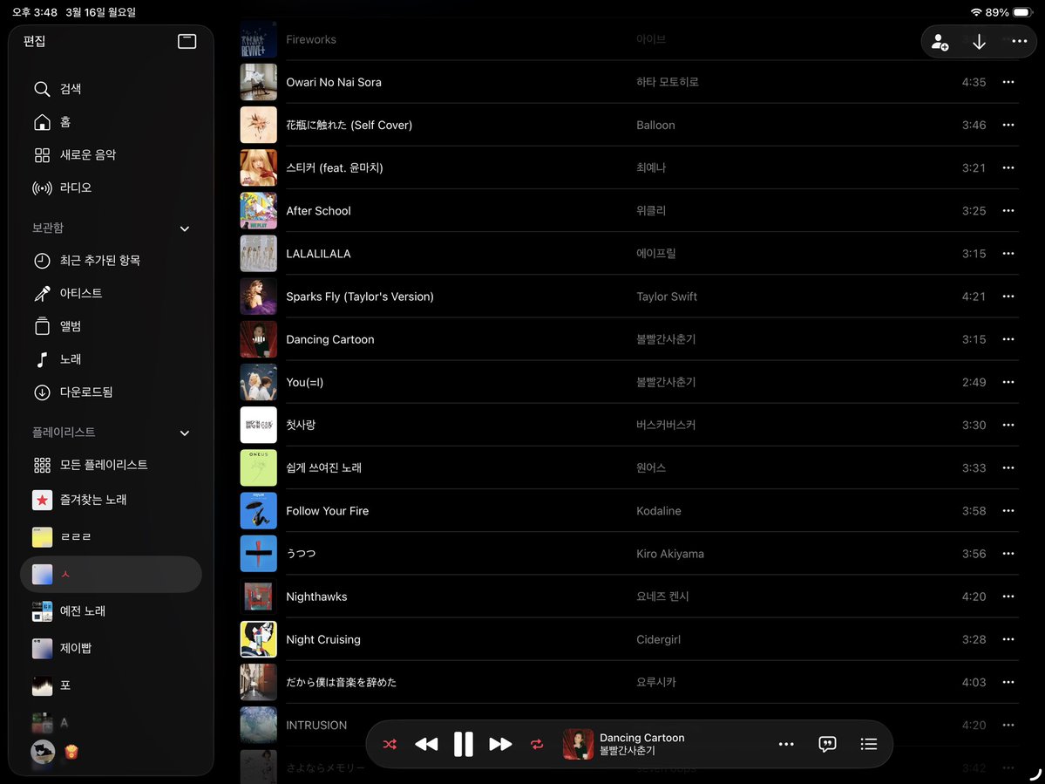Open lyrics view from player bar

[x=827, y=744]
